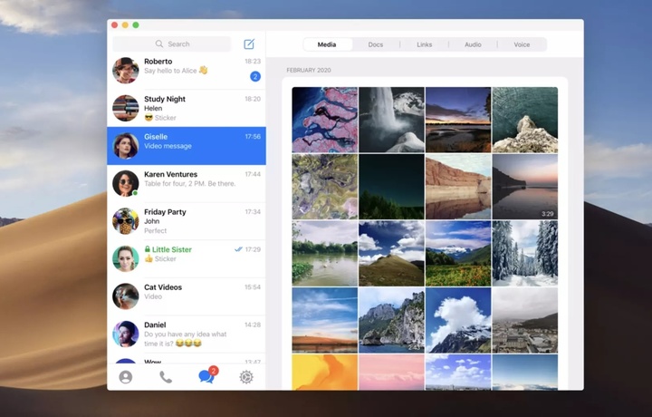Image resolution: width=652 pixels, height=417 pixels.
Task: Click the search magnifier icon
Action: (x=159, y=44)
